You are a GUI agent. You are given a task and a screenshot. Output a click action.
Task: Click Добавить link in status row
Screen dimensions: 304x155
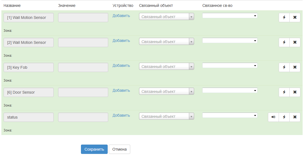coord(121,115)
